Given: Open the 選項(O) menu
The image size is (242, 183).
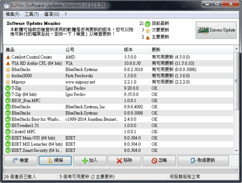Looking at the screenshot, I should pyautogui.click(x=52, y=14).
